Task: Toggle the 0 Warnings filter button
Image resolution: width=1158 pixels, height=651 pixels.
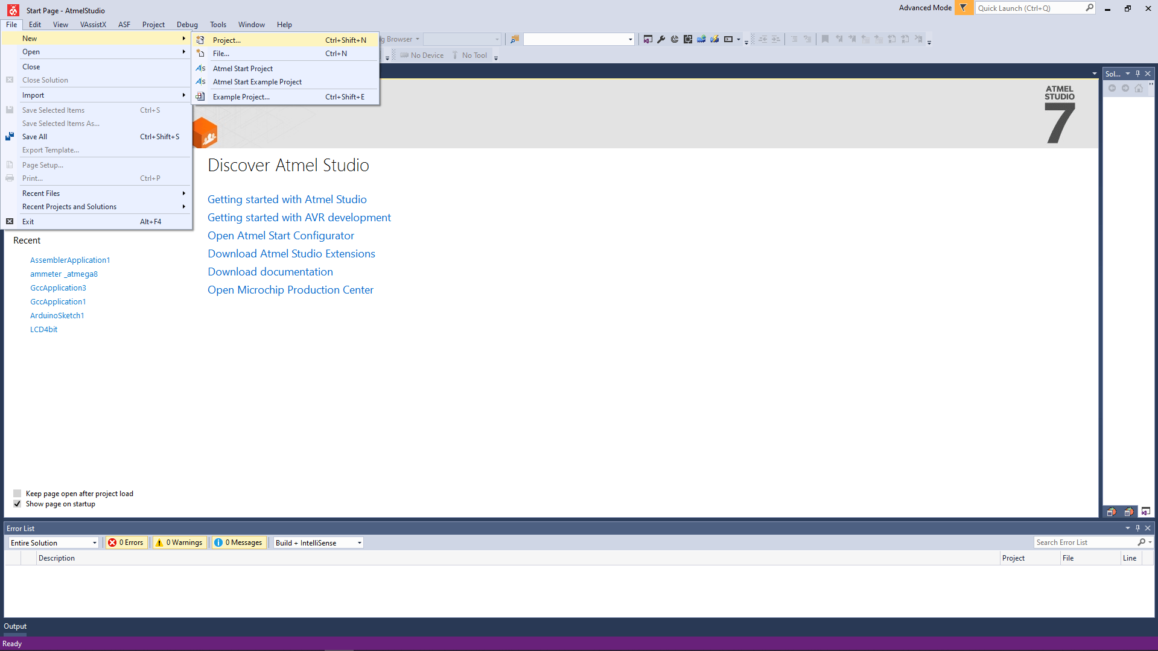Action: pyautogui.click(x=179, y=542)
